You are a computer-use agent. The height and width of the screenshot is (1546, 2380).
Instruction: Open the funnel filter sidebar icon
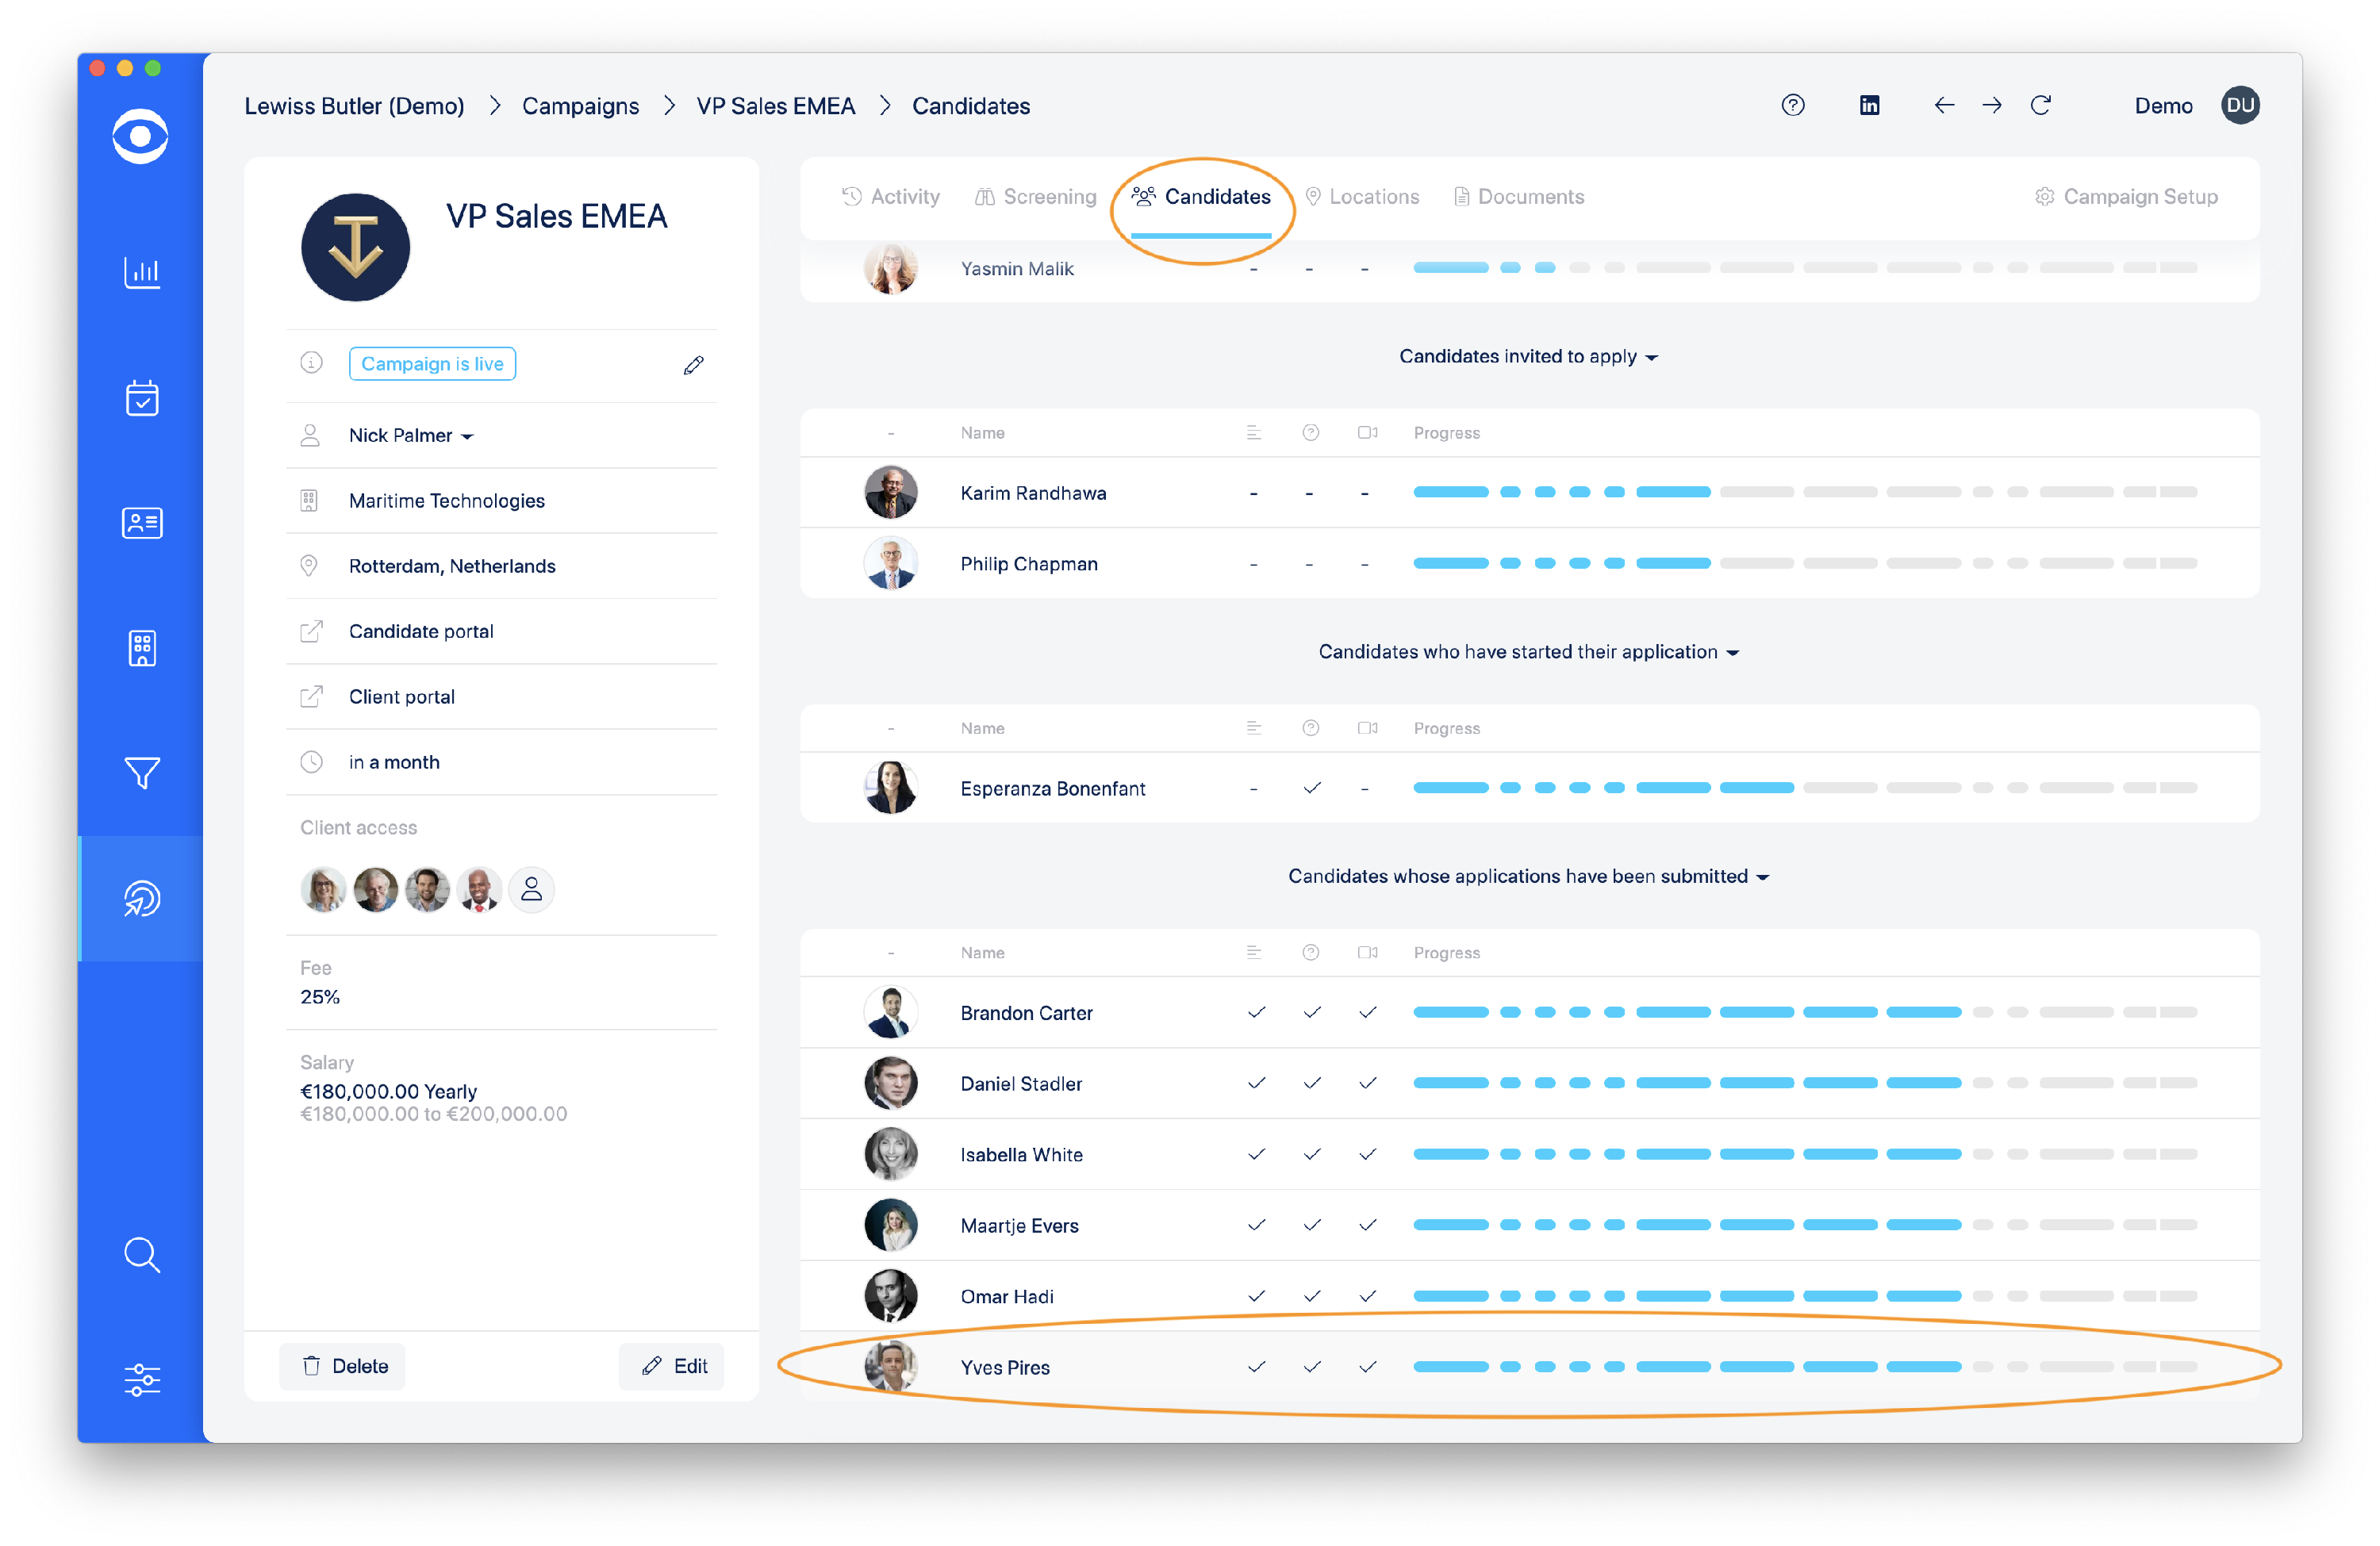pos(141,773)
